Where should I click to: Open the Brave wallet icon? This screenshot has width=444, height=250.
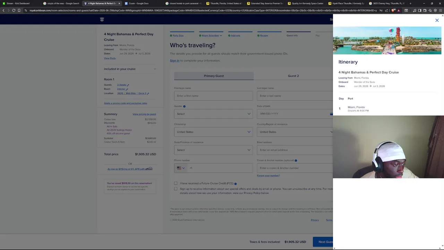425,10
